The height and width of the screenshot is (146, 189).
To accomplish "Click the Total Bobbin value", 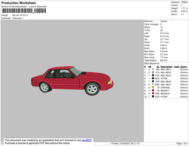I will tap(164, 60).
